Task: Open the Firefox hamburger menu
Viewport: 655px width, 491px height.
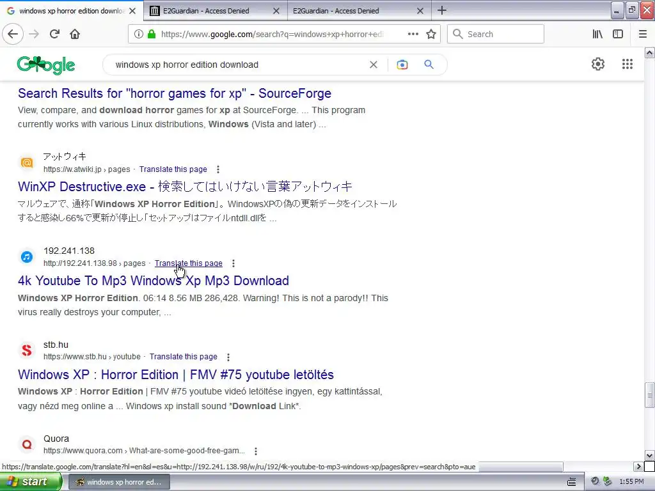Action: (x=643, y=34)
